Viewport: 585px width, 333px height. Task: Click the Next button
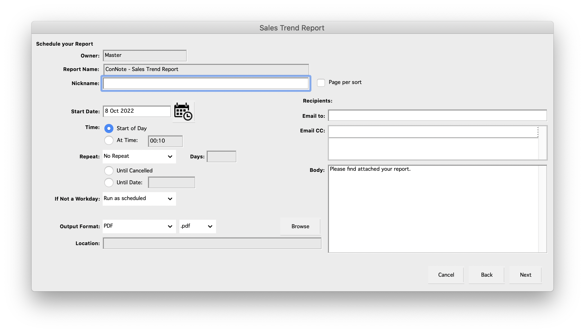click(525, 275)
